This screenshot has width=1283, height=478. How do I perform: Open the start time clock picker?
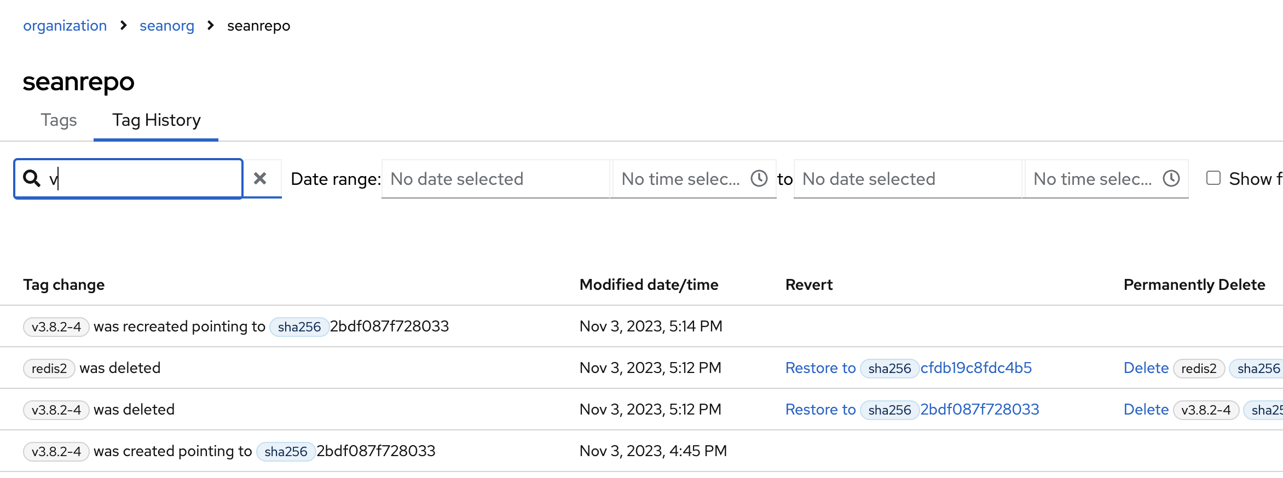pos(759,178)
